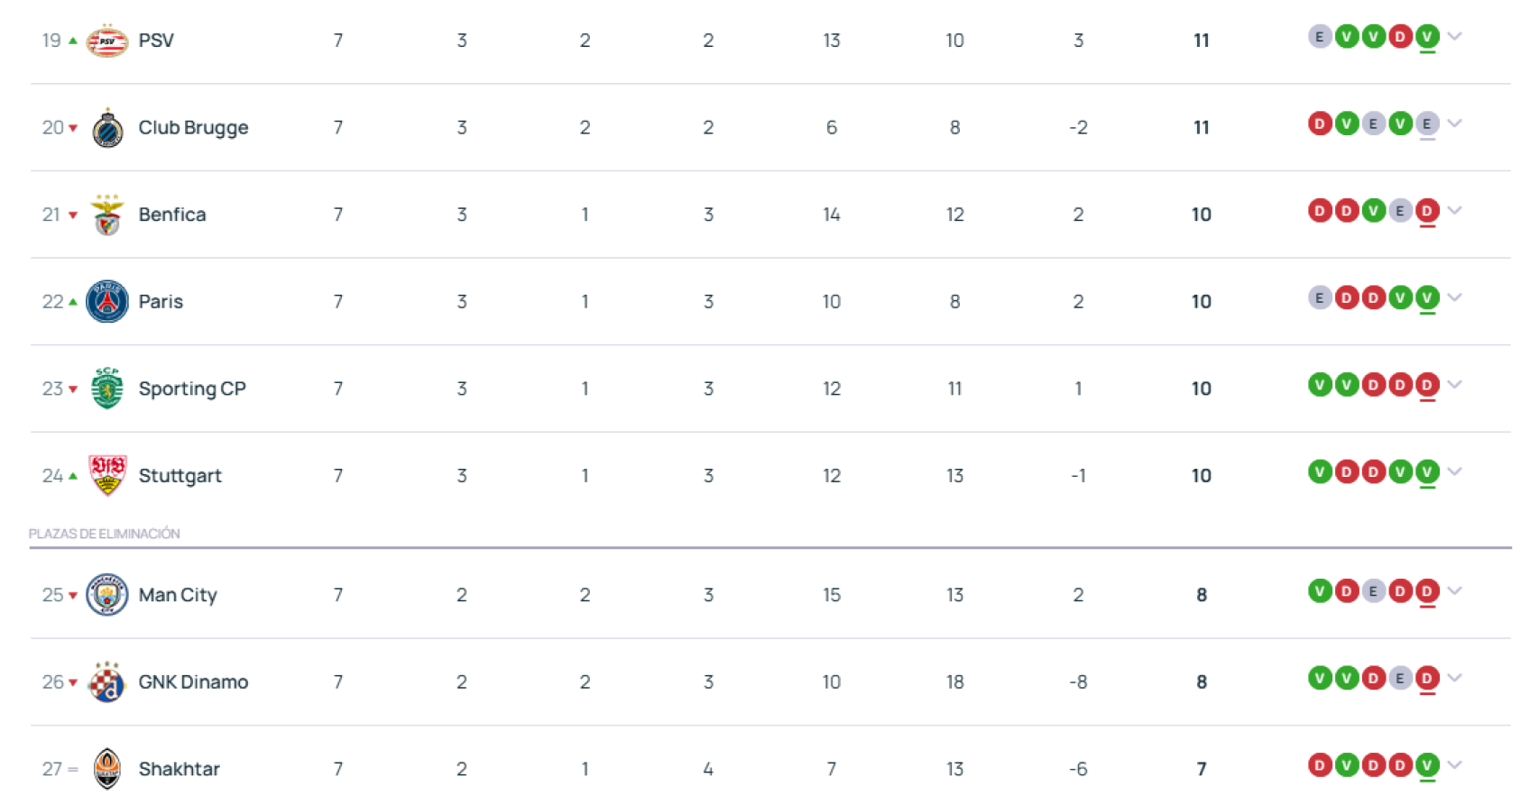Click the Man City crest
1539x805 pixels.
click(x=107, y=595)
